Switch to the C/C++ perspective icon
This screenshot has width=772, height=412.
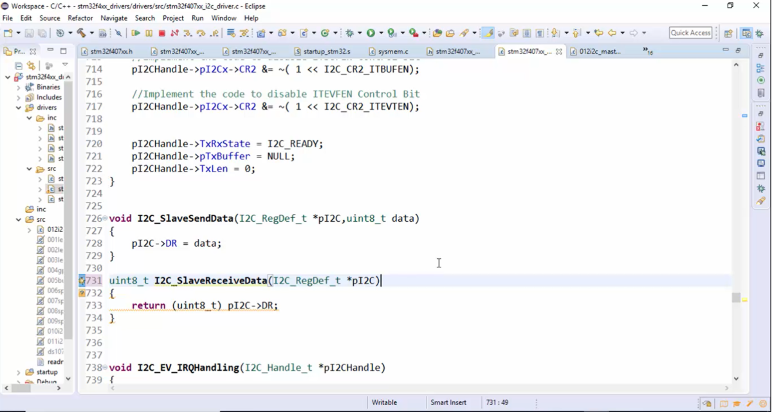click(746, 33)
